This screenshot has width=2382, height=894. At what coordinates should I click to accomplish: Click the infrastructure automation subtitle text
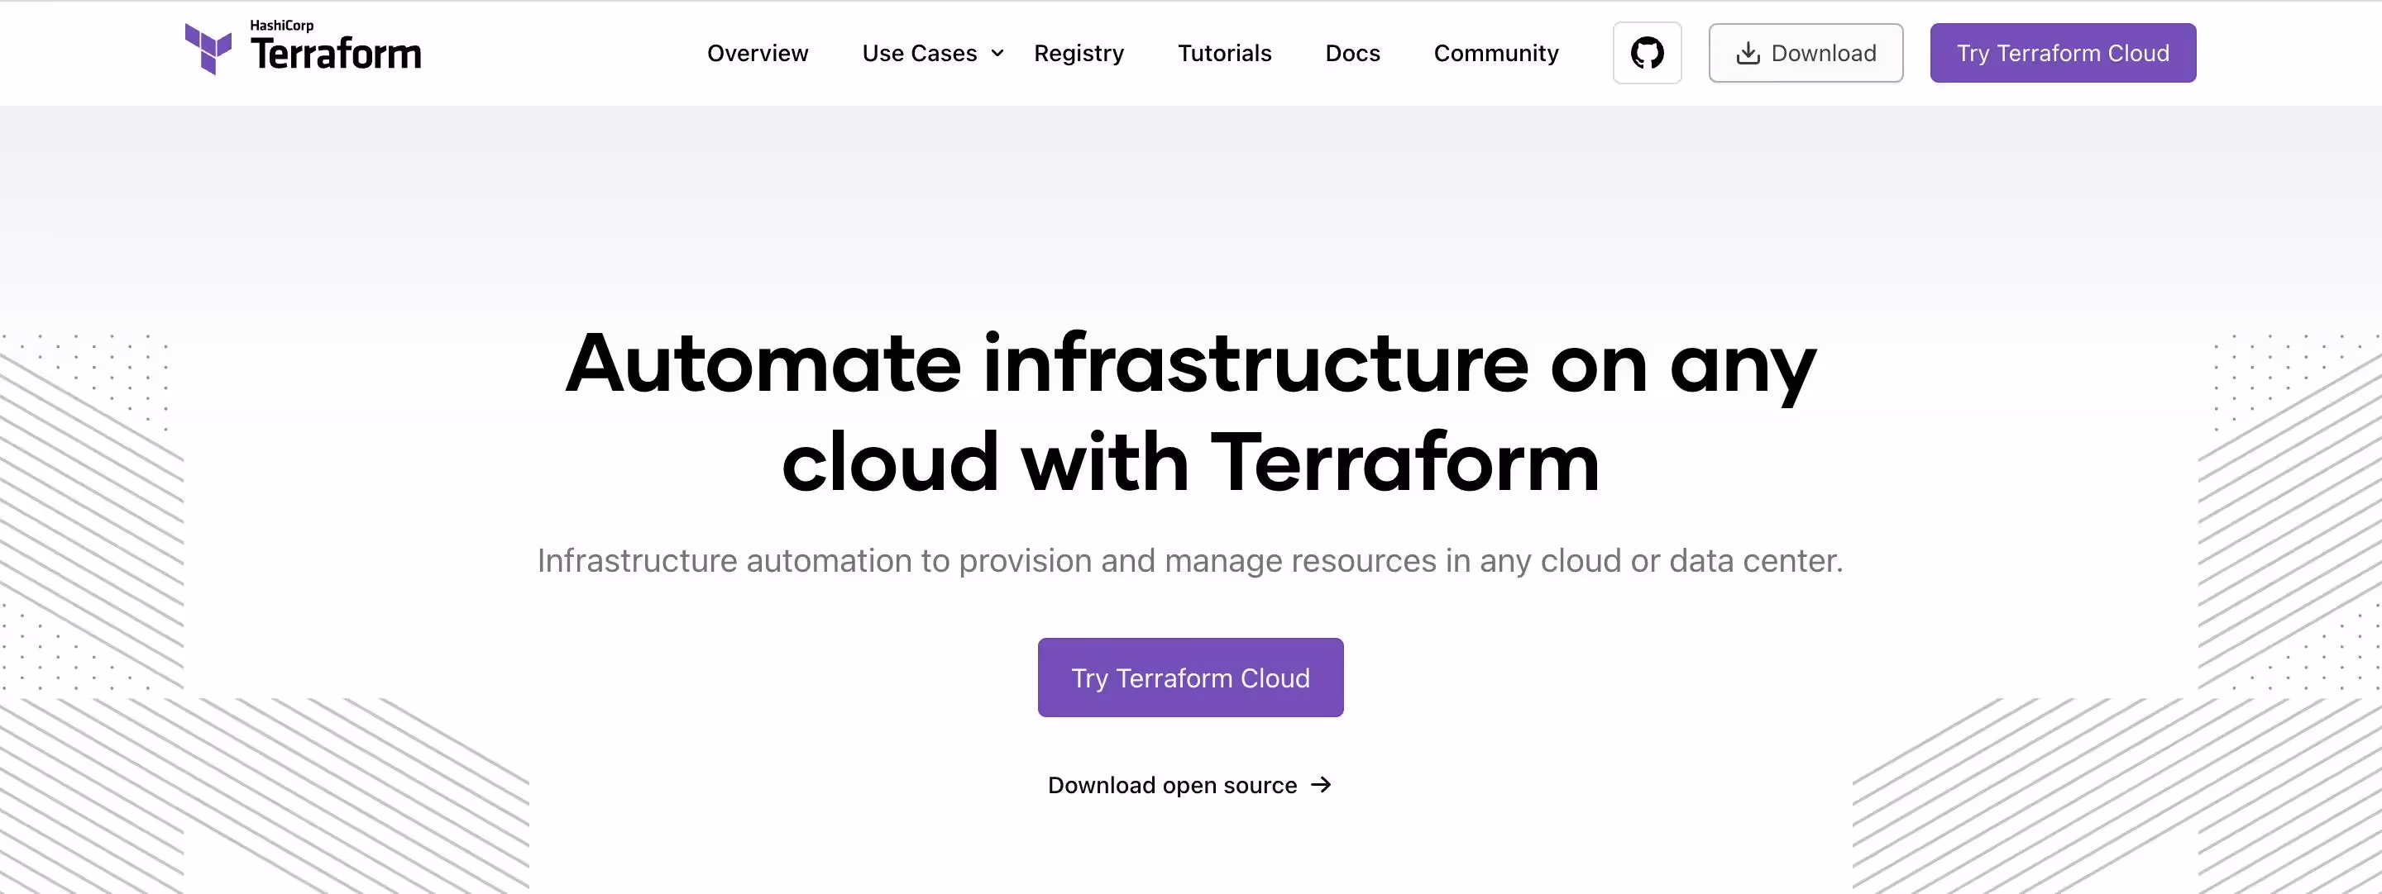click(1191, 559)
